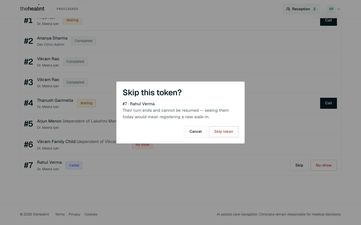This screenshot has width=361, height=225.
Task: Click Skip for Rahul Verma
Action: point(299,165)
